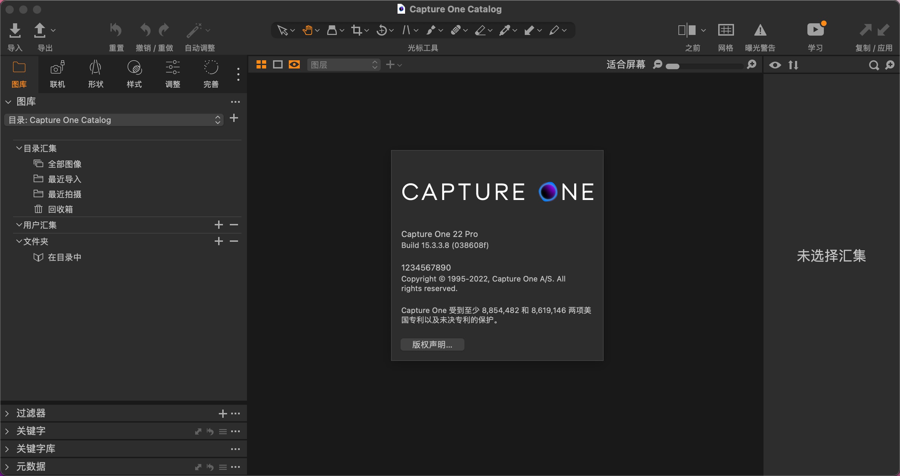This screenshot has height=476, width=900.
Task: Click the Undo arrow icon
Action: 145,30
